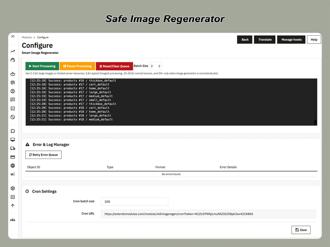The image size is (330, 247).
Task: Click the Translate button
Action: [264, 40]
